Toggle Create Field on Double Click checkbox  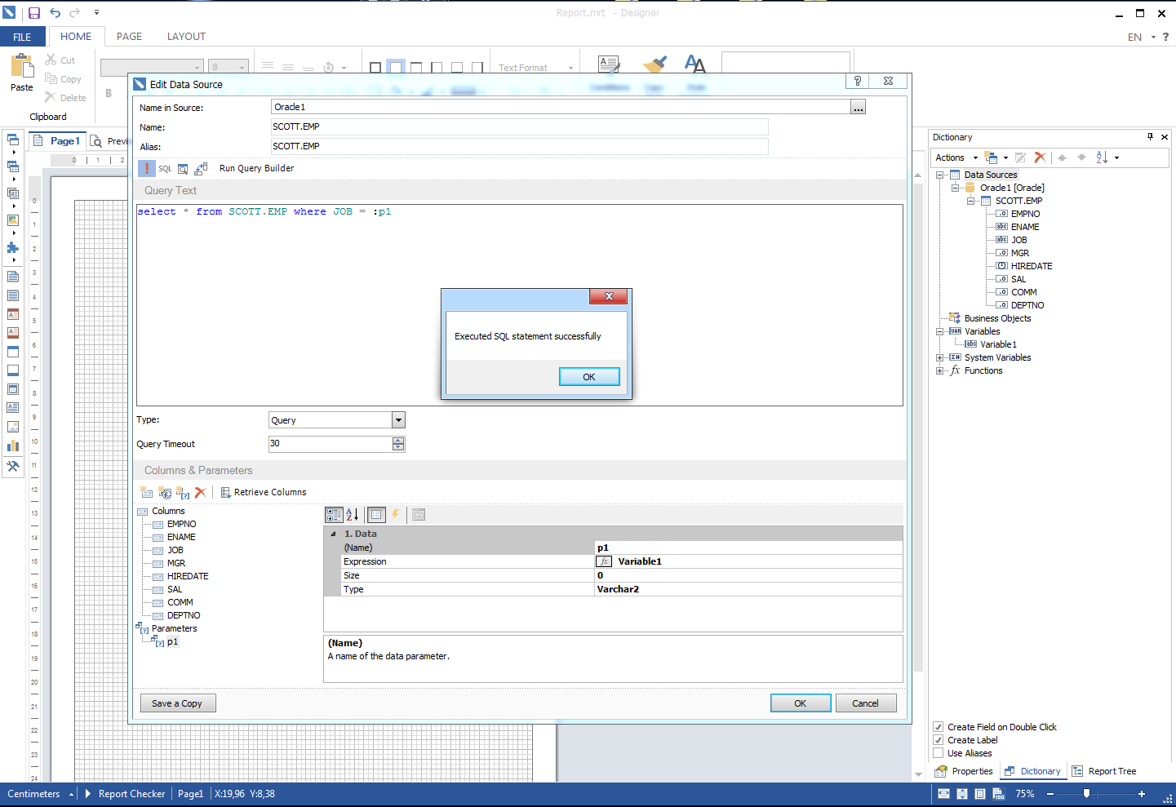(x=939, y=727)
